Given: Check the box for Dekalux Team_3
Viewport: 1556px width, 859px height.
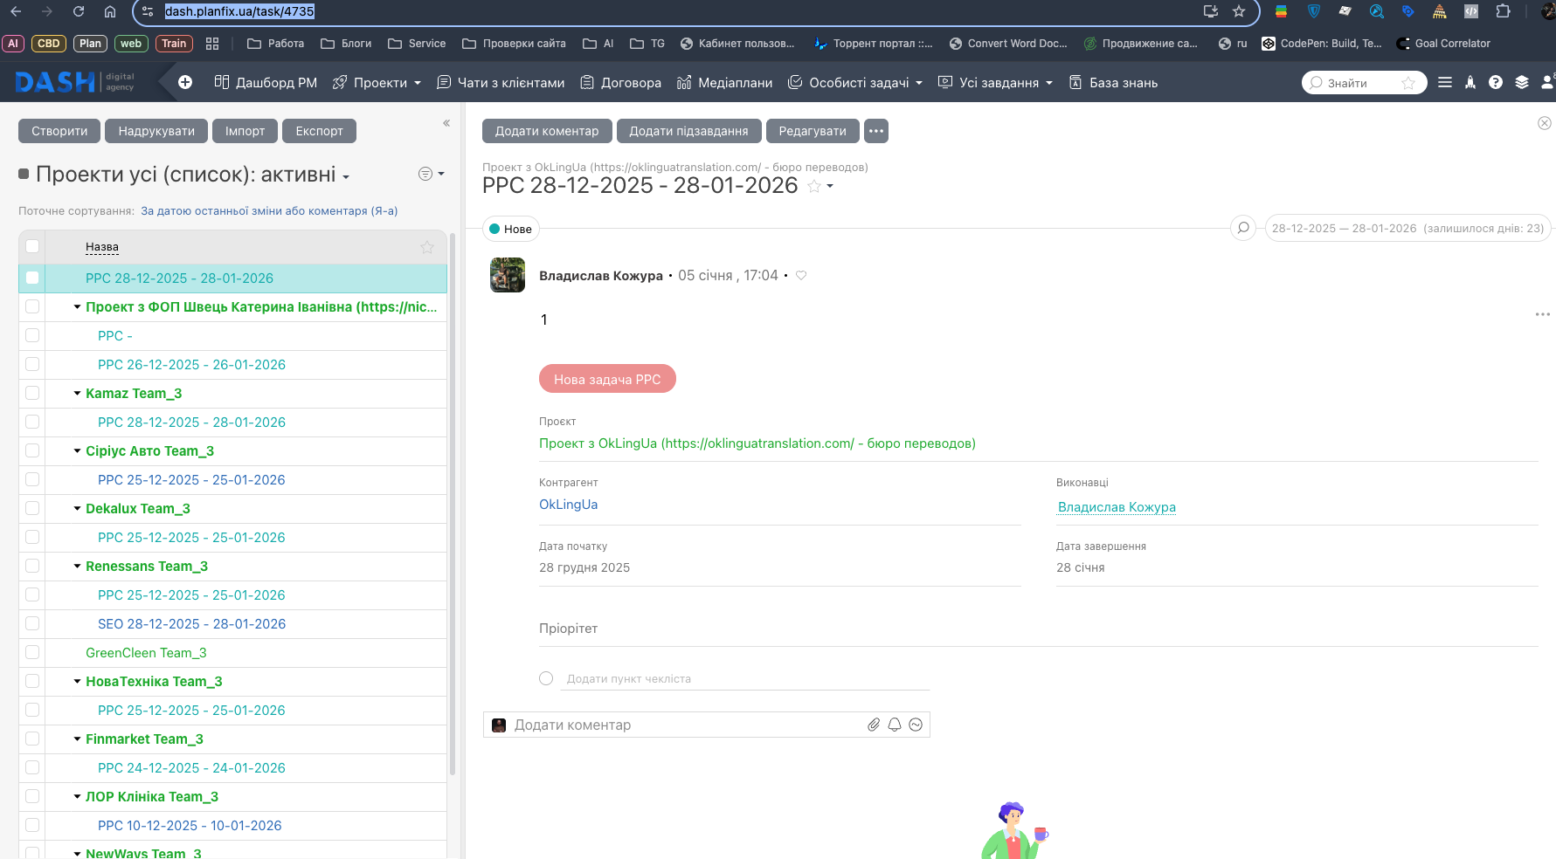Looking at the screenshot, I should tap(32, 508).
